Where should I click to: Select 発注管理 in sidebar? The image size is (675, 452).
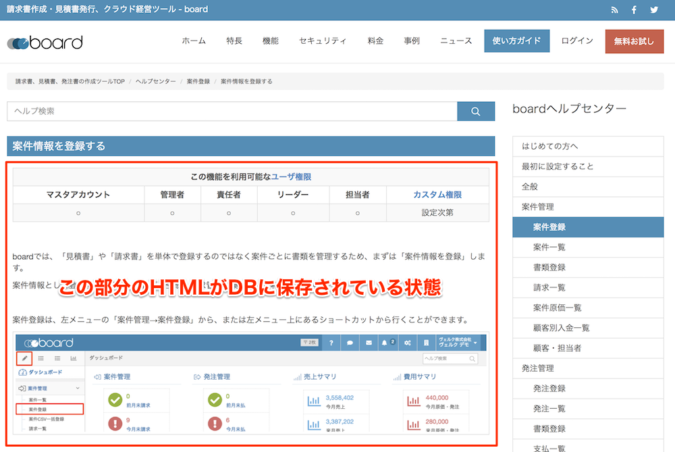[588, 368]
